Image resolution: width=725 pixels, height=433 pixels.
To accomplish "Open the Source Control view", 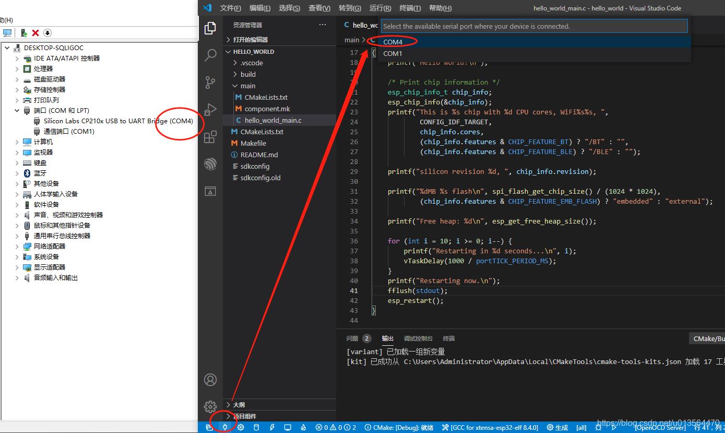I will [210, 83].
